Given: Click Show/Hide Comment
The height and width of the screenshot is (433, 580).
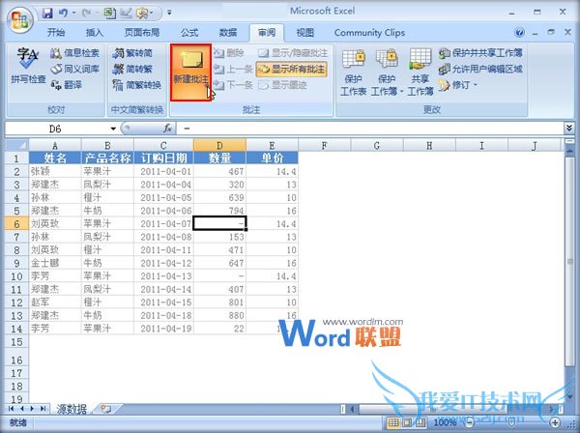Looking at the screenshot, I should tap(293, 53).
